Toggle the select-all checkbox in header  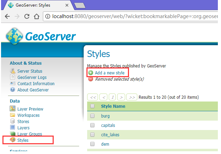click(92, 106)
